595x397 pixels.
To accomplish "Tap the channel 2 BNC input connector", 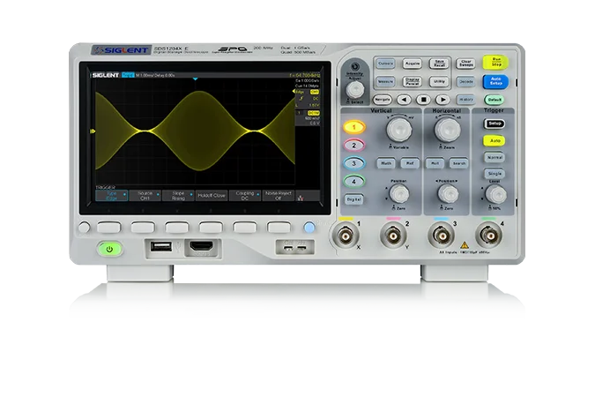I will (393, 236).
